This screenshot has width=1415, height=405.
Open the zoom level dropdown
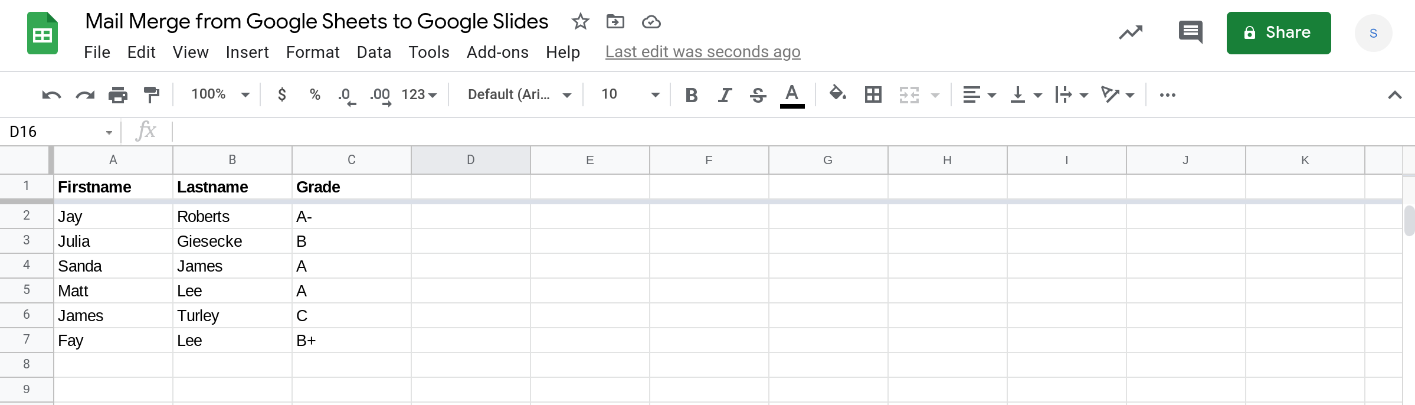(220, 94)
